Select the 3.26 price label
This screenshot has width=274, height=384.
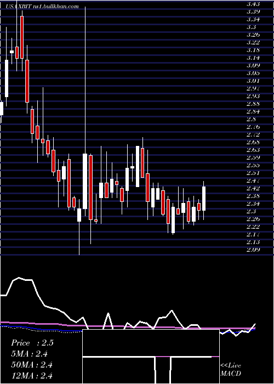253,35
